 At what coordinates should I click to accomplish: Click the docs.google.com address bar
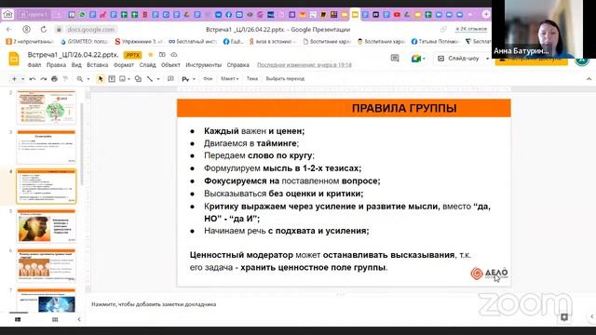(90, 29)
